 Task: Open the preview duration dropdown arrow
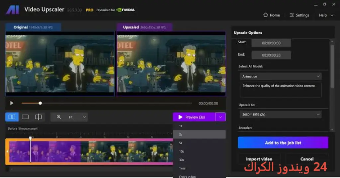[220, 117]
